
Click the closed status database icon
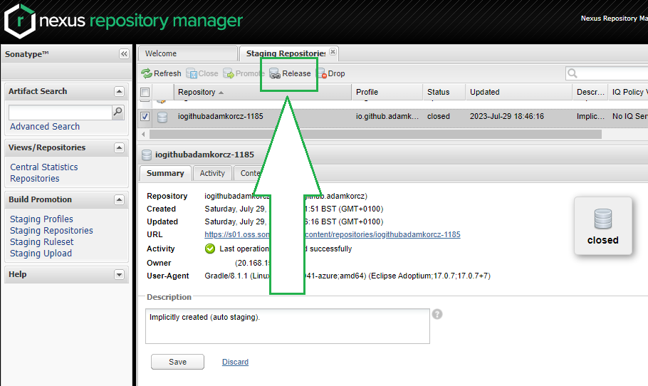pos(603,219)
